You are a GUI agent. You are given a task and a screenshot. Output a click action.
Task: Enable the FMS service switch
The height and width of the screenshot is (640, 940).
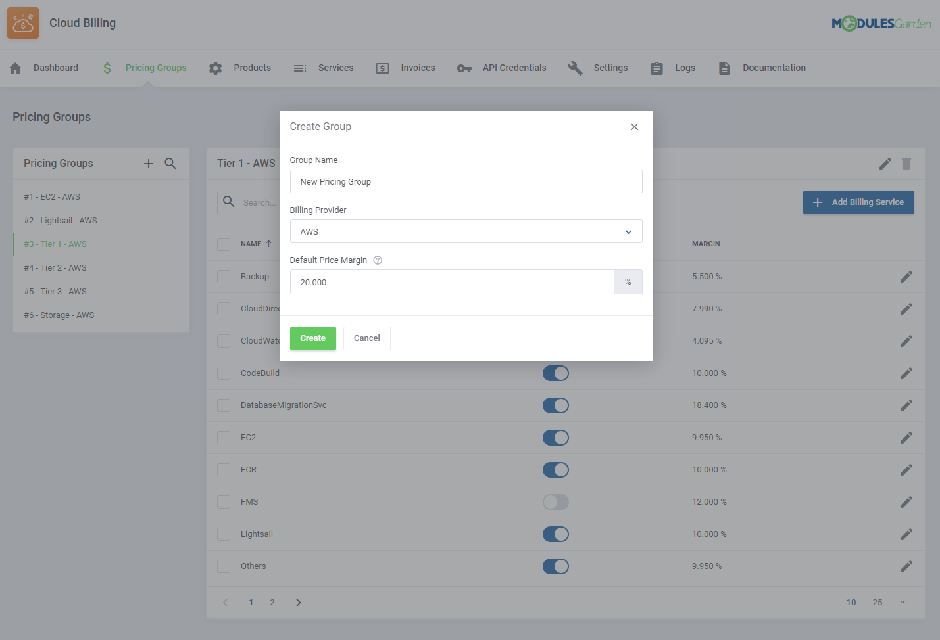[x=556, y=502]
